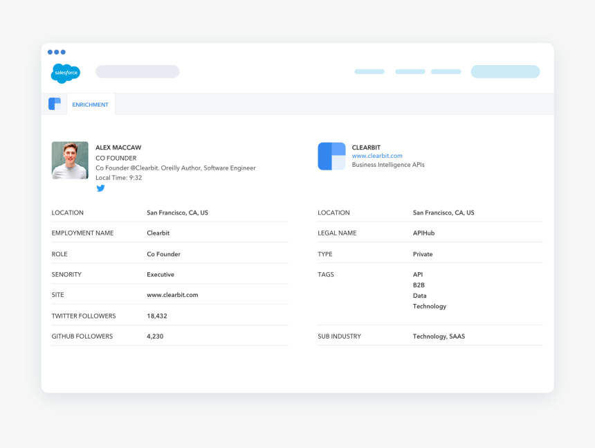This screenshot has width=595, height=448.
Task: Click the Salesforce cloud logo
Action: 66,73
